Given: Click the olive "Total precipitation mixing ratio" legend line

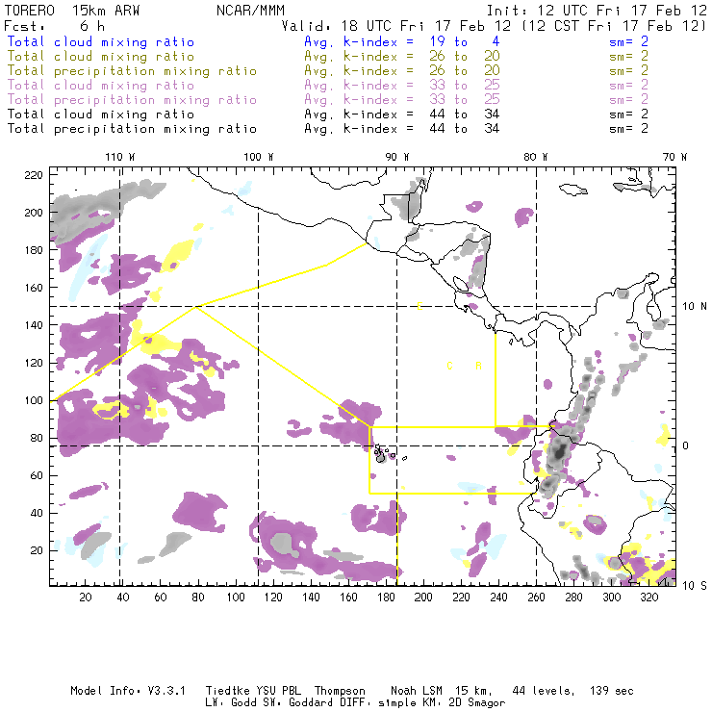Looking at the screenshot, I should point(132,71).
